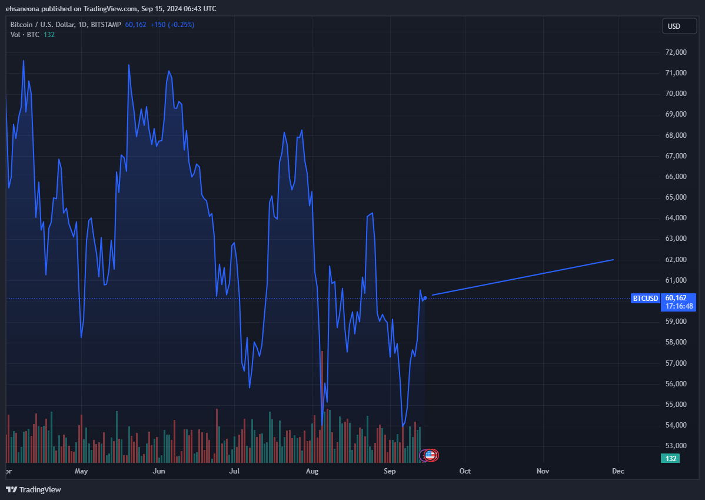The width and height of the screenshot is (705, 500).
Task: Click the Vol · BTC indicator legend
Action: tap(25, 35)
